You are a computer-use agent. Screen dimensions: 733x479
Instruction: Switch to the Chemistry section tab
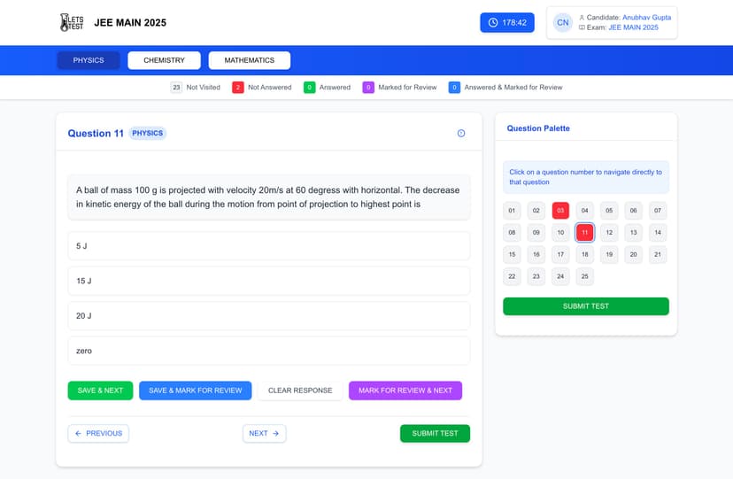point(164,60)
